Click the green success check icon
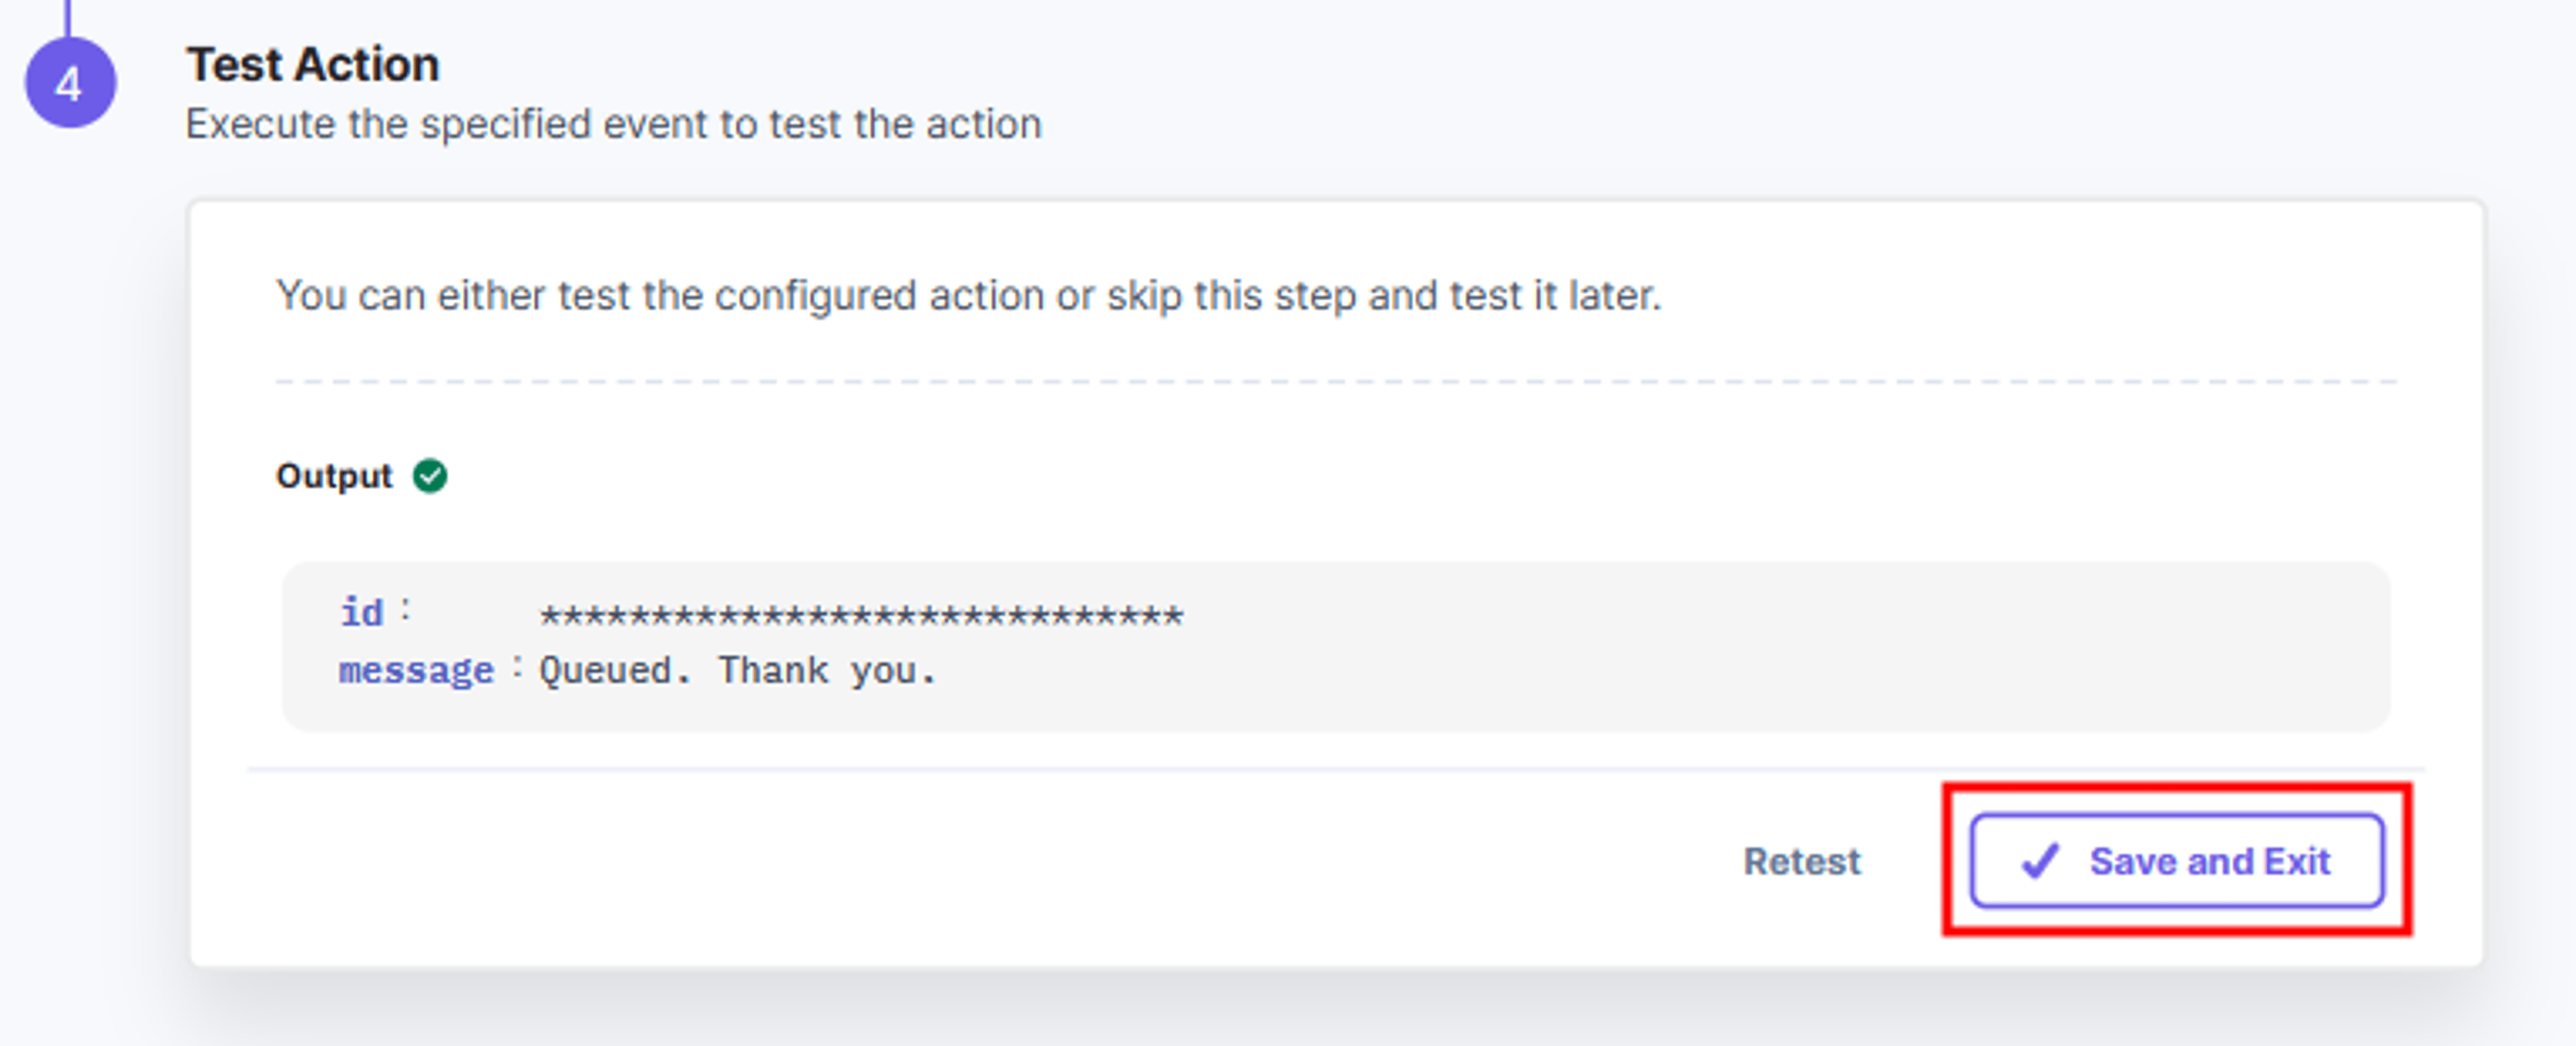2576x1046 pixels. tap(430, 476)
